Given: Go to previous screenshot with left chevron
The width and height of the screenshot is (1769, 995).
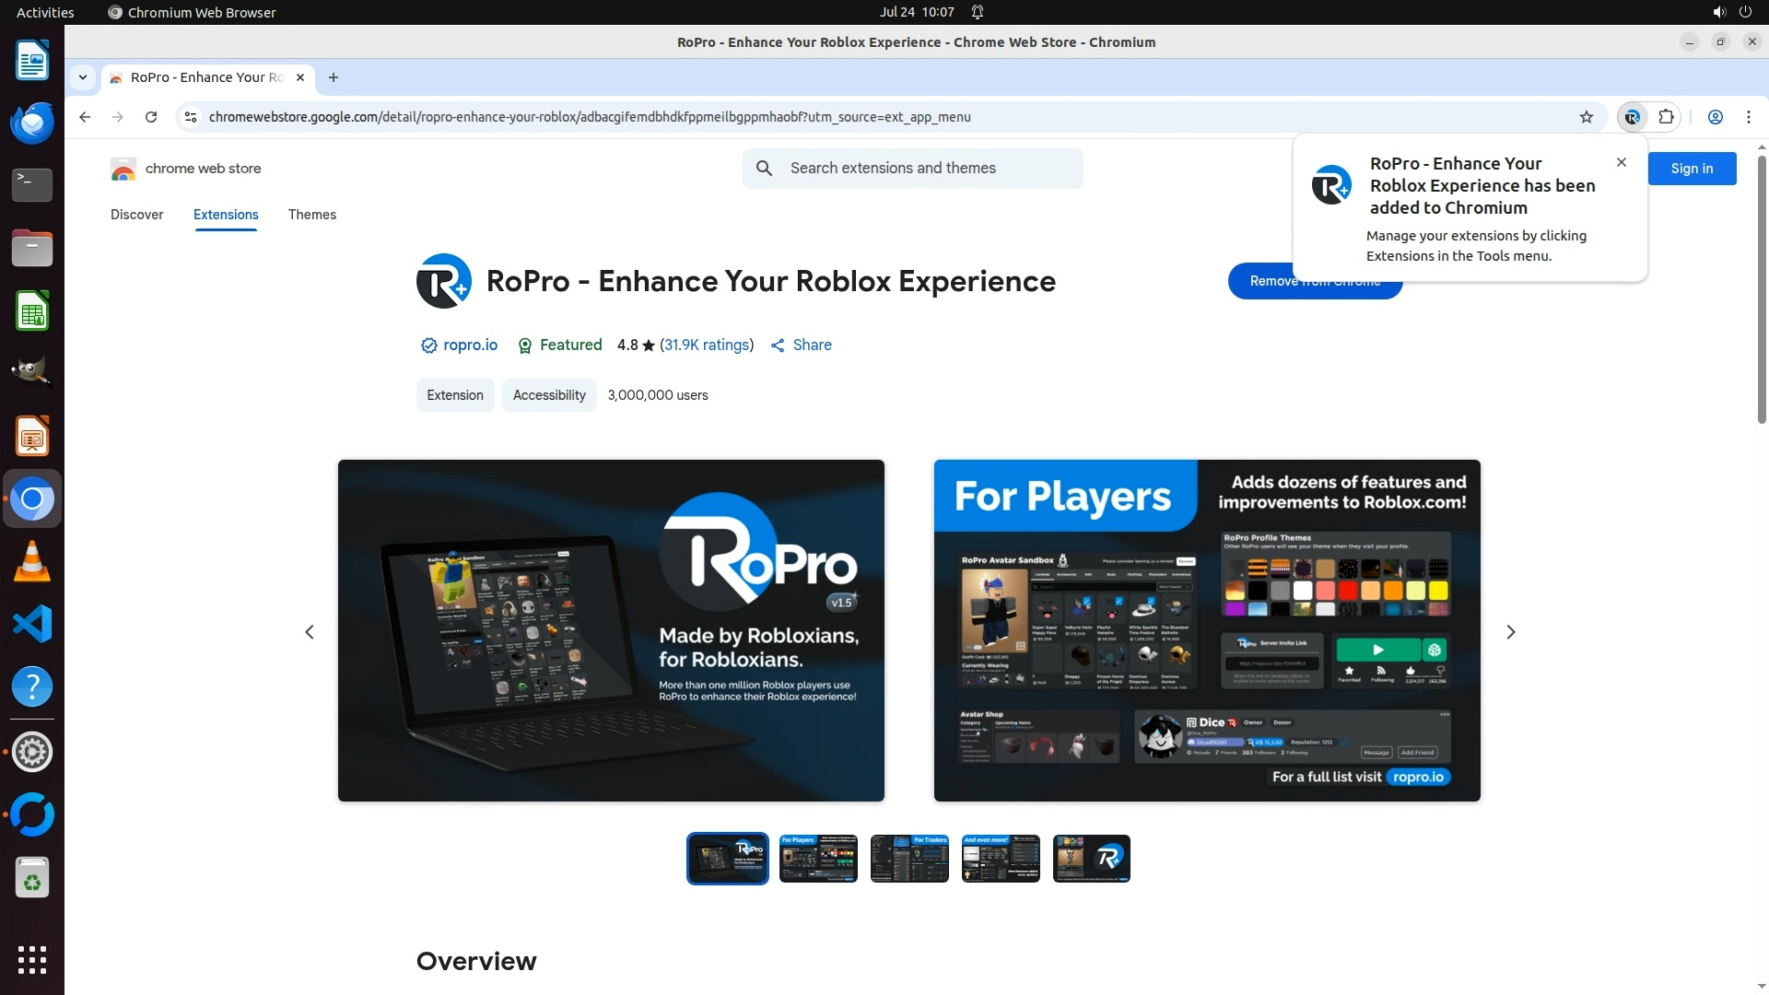Looking at the screenshot, I should 310,632.
